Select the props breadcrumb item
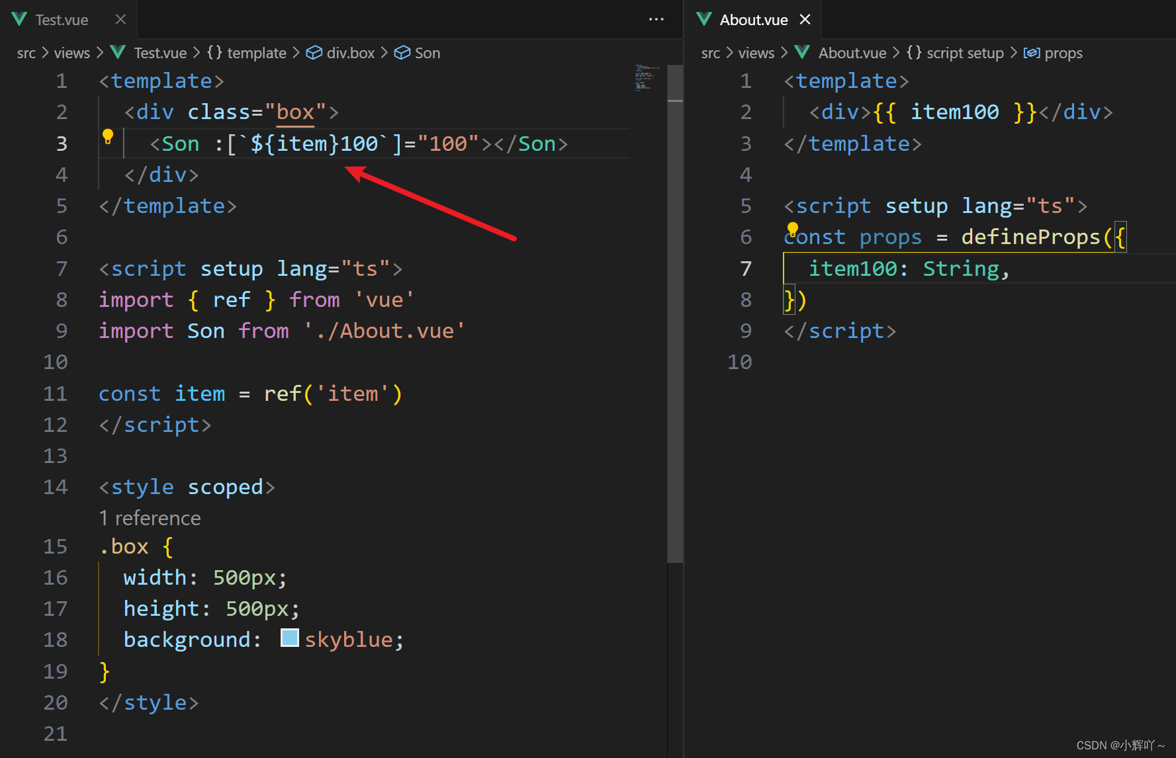The height and width of the screenshot is (758, 1176). click(1063, 53)
